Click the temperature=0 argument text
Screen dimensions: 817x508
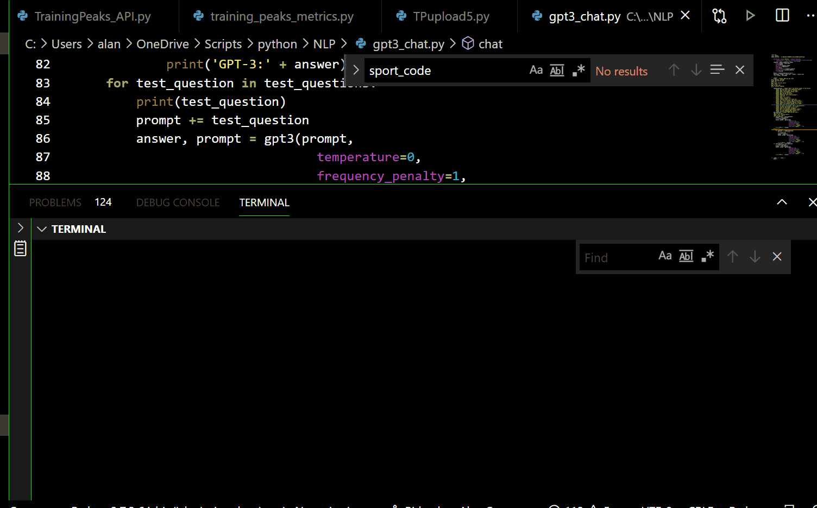click(x=368, y=157)
